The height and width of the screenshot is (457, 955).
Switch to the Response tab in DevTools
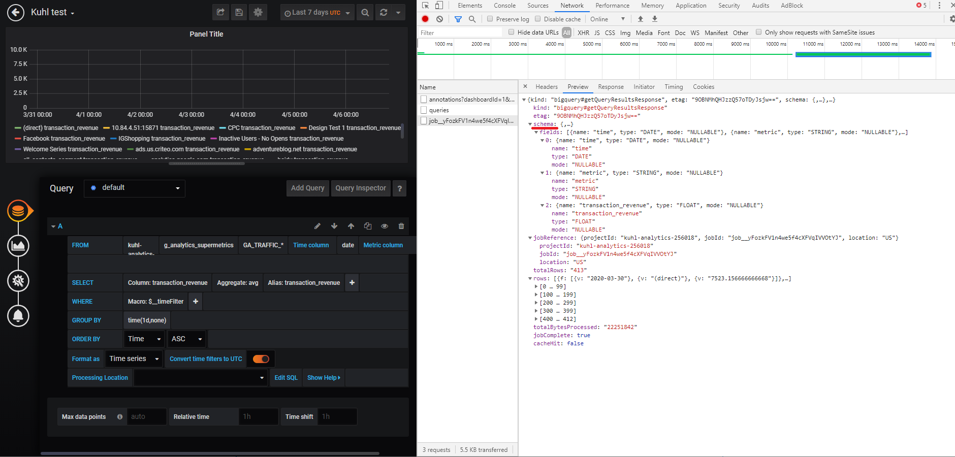[611, 86]
